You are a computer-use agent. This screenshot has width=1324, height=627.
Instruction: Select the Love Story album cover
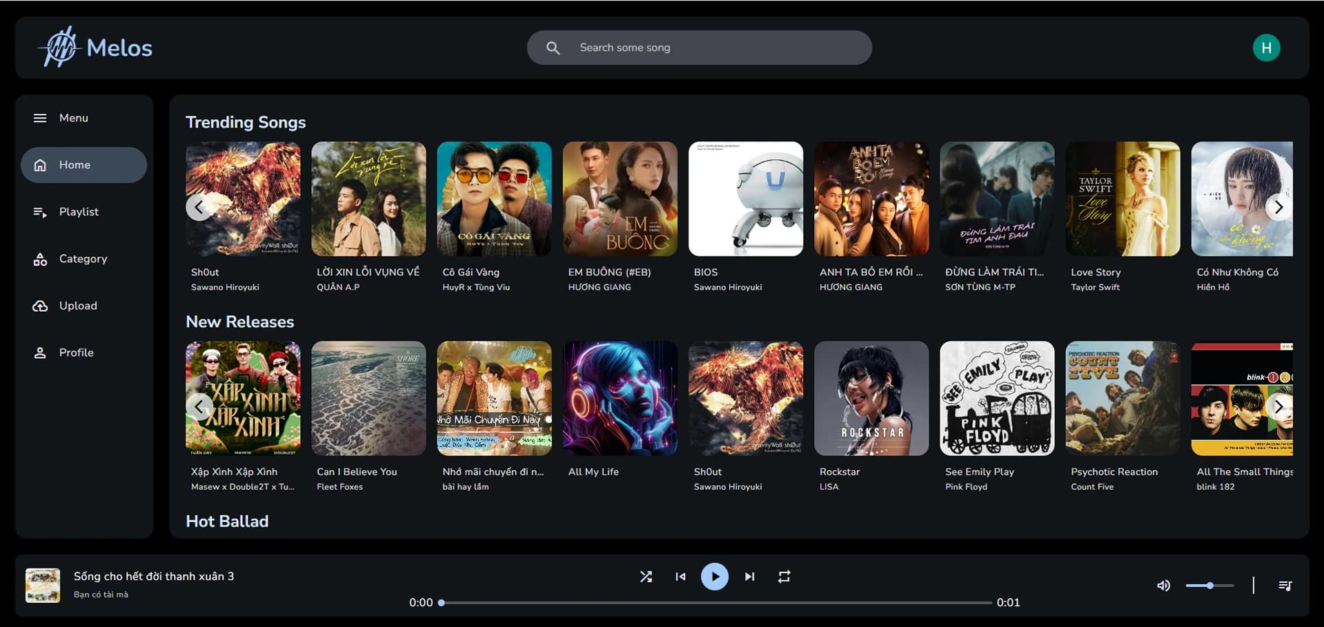[1123, 199]
